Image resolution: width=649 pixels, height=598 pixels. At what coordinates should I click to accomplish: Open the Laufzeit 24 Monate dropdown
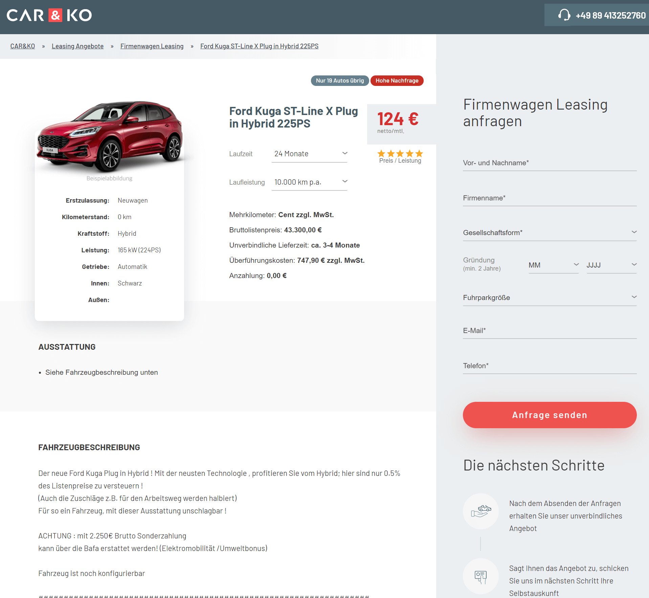309,154
